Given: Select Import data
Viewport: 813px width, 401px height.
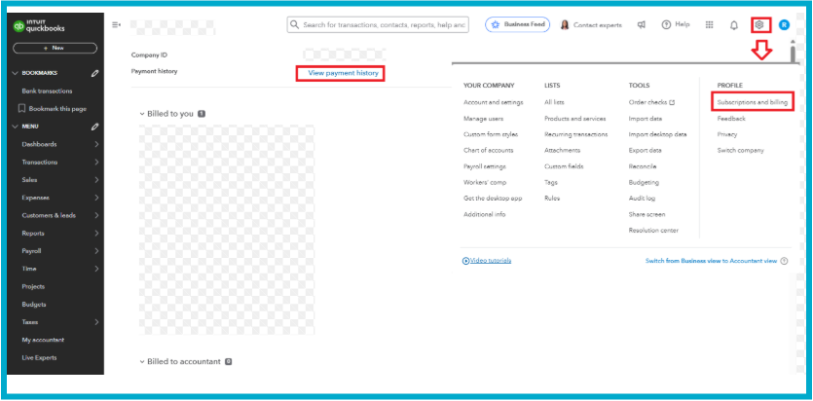Looking at the screenshot, I should pos(645,119).
